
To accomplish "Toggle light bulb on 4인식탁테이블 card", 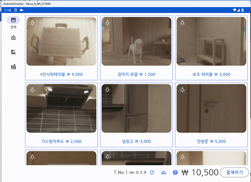I will tap(32, 23).
